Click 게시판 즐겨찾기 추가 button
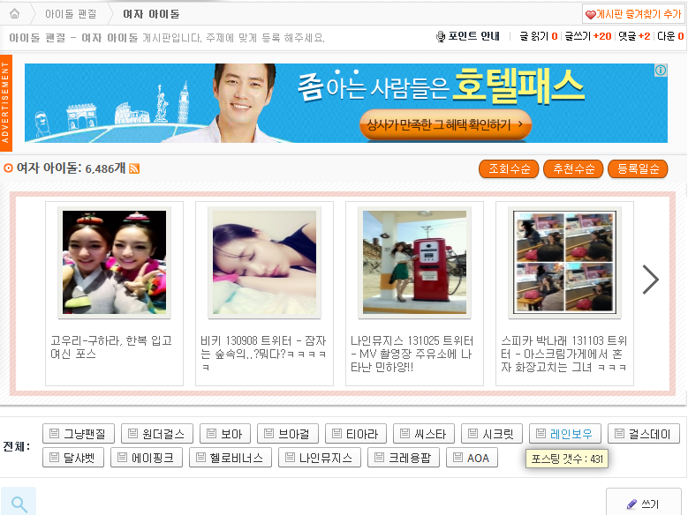Viewport: 688px width, 515px height. click(x=633, y=14)
